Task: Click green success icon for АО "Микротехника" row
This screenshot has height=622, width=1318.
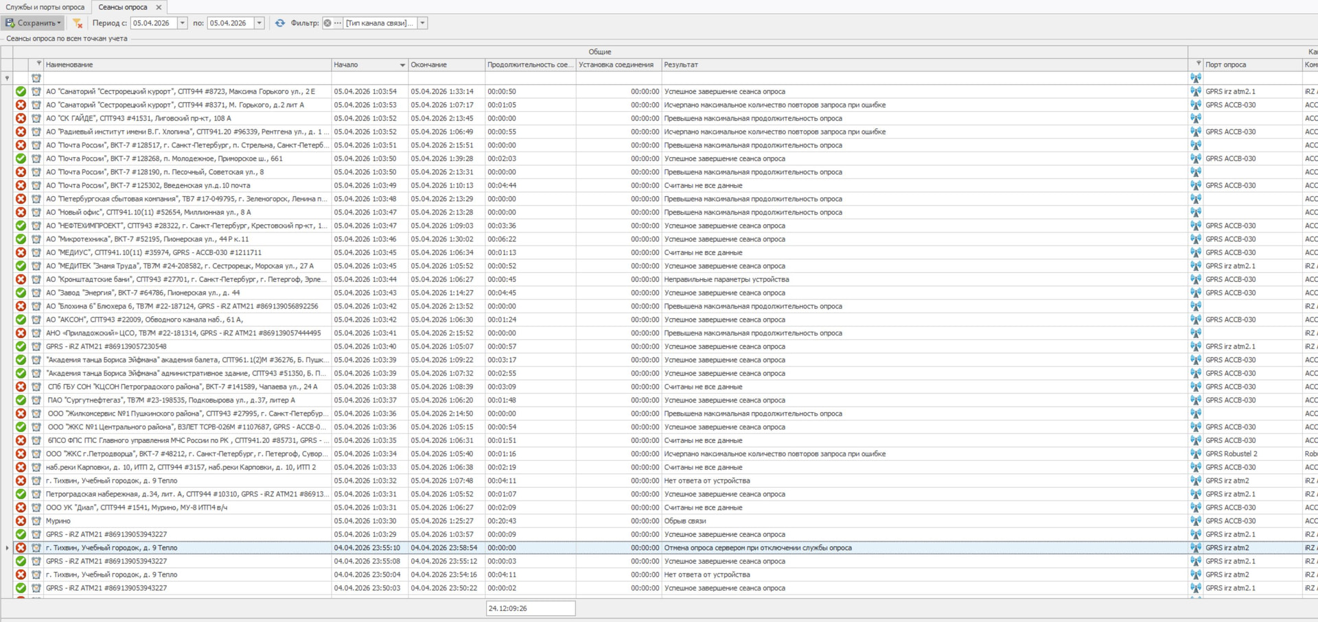Action: (21, 239)
